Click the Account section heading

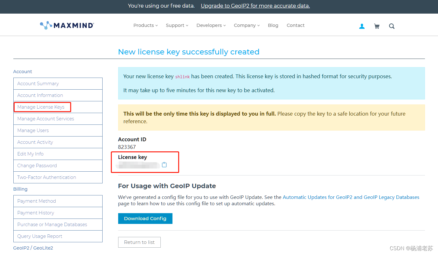[23, 72]
